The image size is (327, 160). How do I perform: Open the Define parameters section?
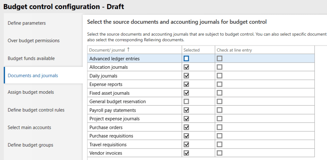click(27, 23)
